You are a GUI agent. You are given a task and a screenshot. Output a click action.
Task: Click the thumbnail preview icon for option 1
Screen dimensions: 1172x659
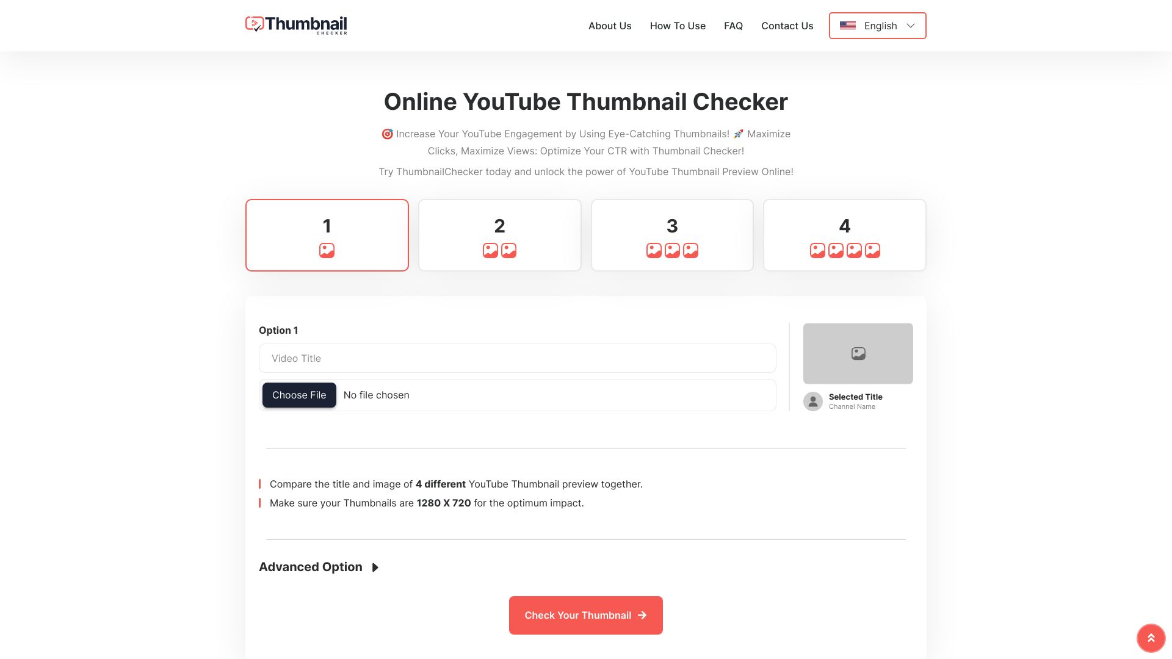pyautogui.click(x=327, y=250)
